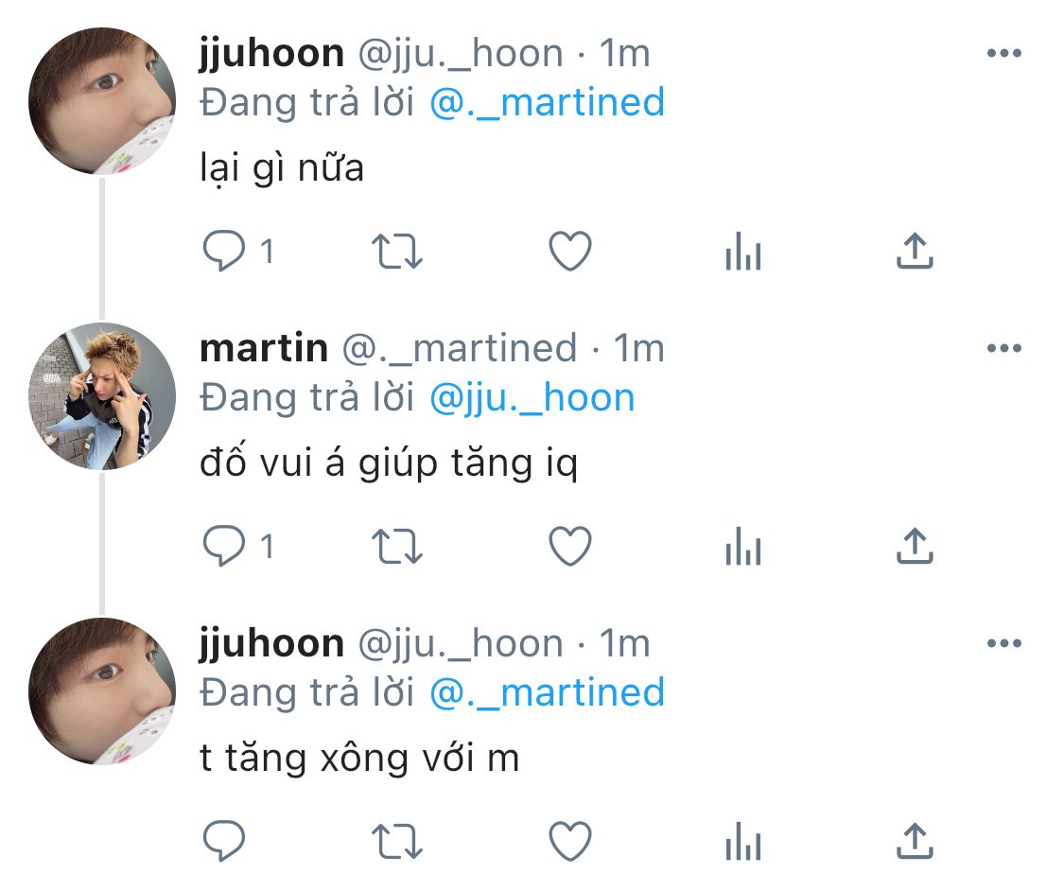Reply to the "lại gì nữa" tweet
Image resolution: width=1064 pixels, height=874 pixels.
pyautogui.click(x=224, y=251)
